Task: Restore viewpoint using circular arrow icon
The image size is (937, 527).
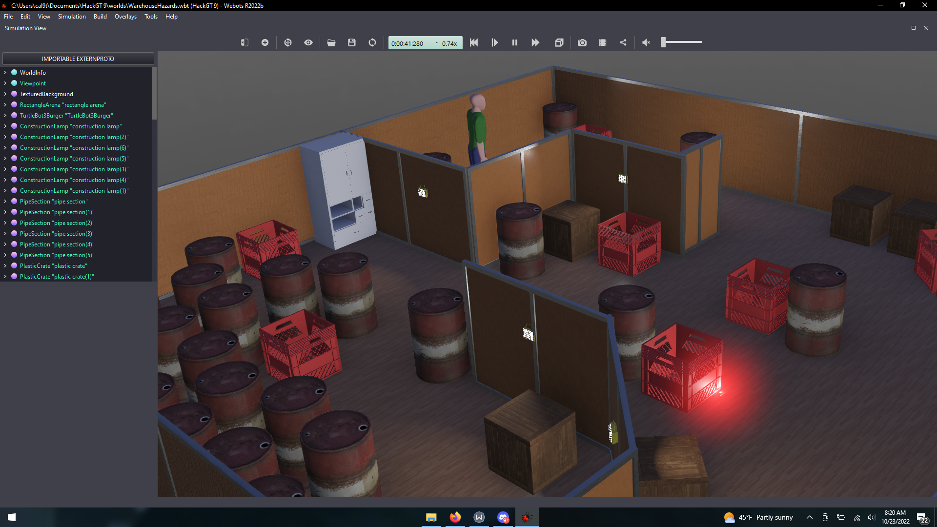Action: click(288, 43)
